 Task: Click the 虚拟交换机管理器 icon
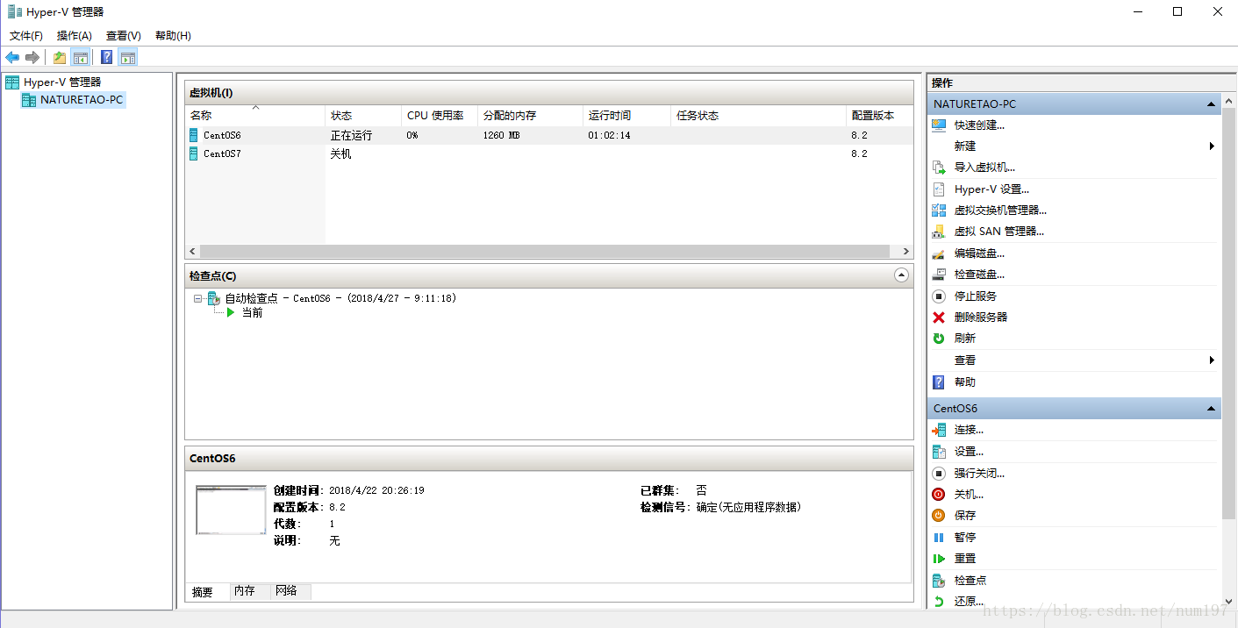[939, 211]
